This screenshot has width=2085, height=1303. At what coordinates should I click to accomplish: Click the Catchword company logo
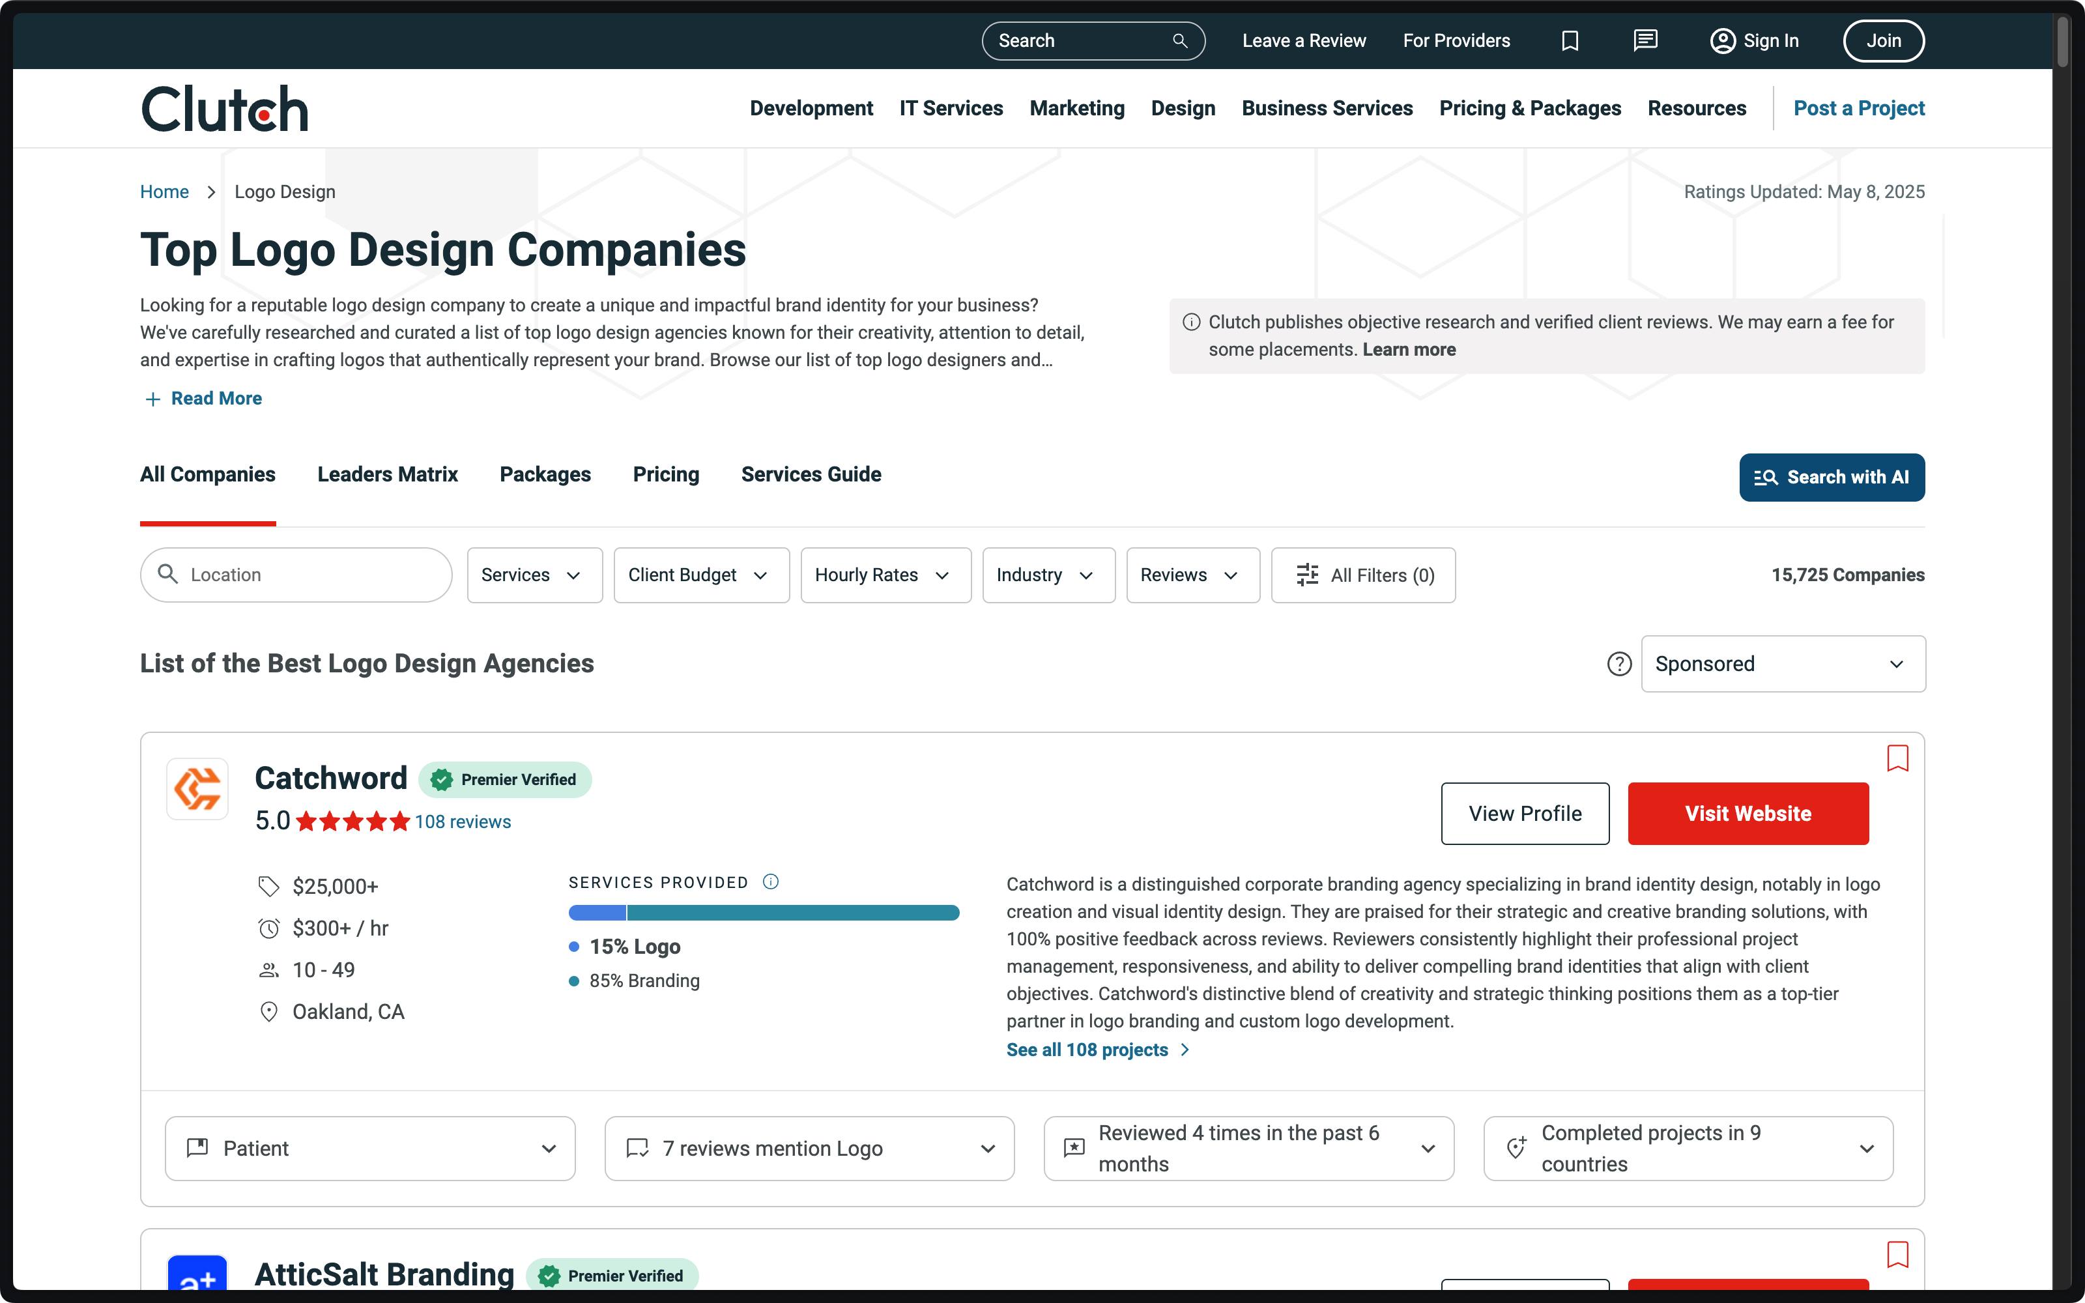197,788
